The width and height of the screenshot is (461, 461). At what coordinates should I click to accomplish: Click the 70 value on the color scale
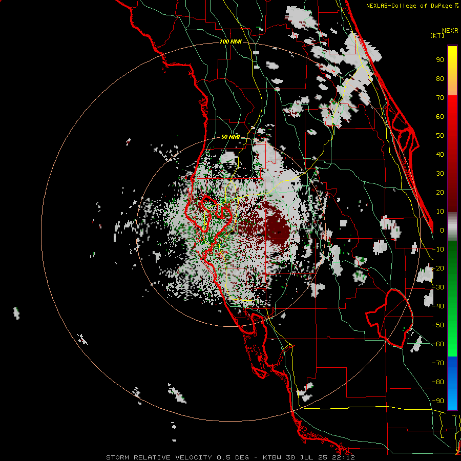point(440,98)
